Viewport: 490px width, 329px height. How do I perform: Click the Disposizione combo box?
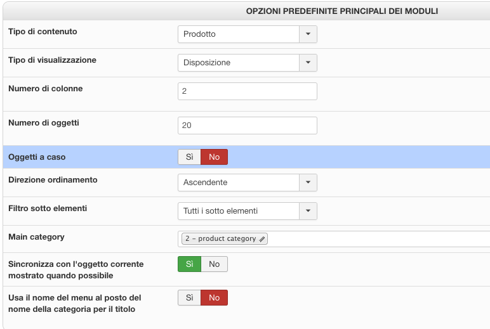tap(239, 63)
